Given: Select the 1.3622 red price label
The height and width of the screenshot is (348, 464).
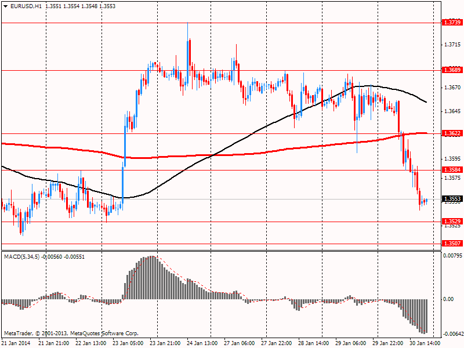Looking at the screenshot, I should click(x=452, y=133).
